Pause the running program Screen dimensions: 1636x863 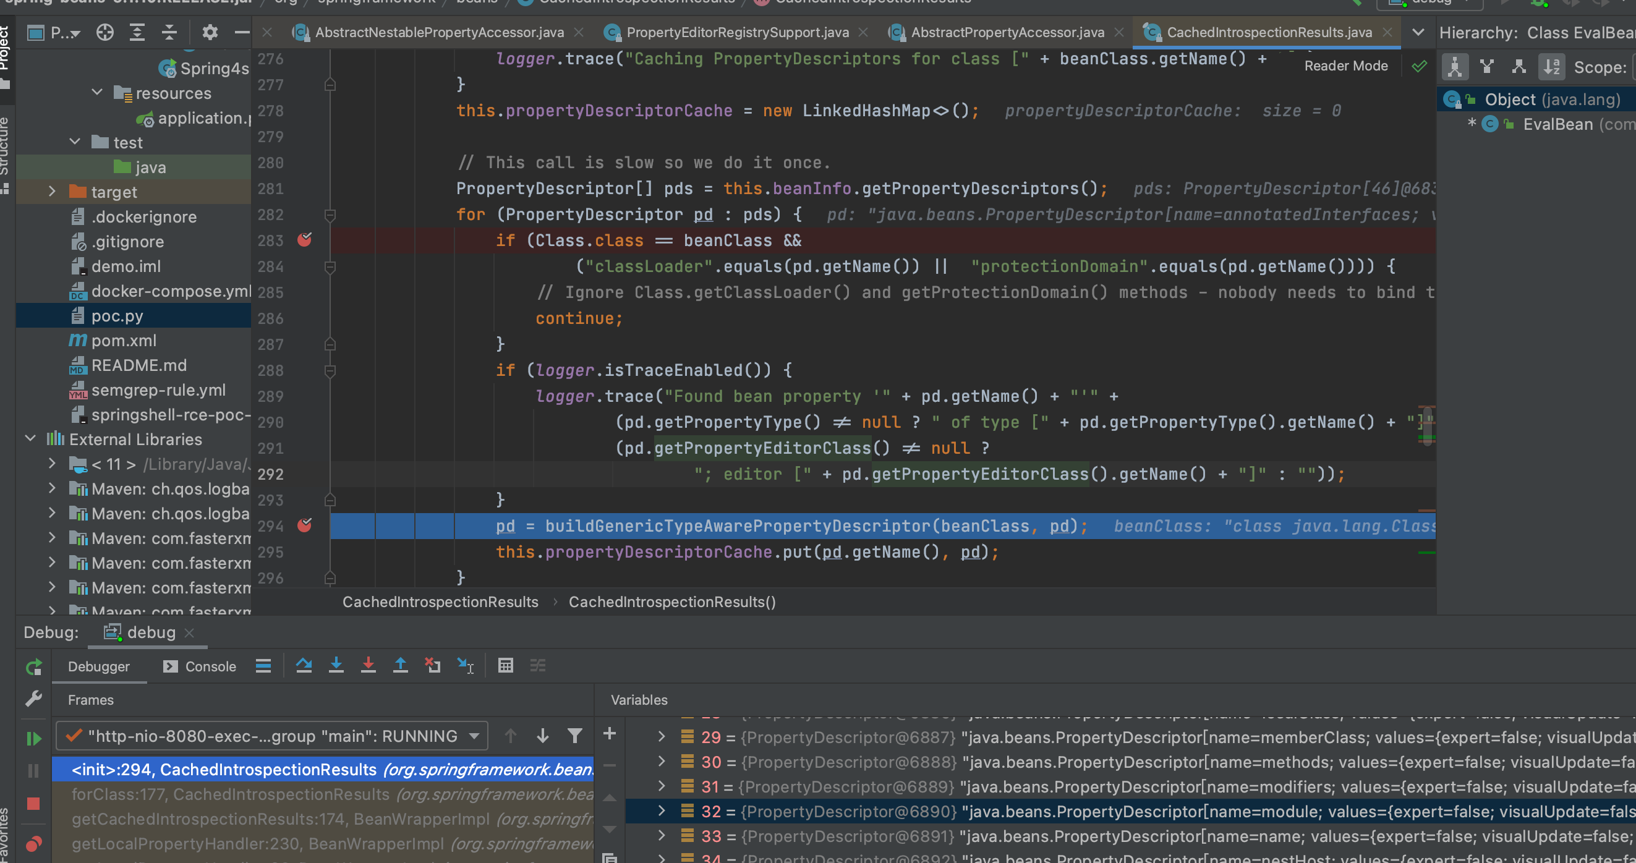tap(33, 771)
